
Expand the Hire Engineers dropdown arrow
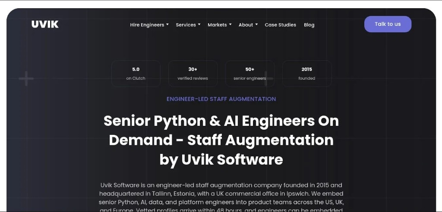[x=167, y=25]
